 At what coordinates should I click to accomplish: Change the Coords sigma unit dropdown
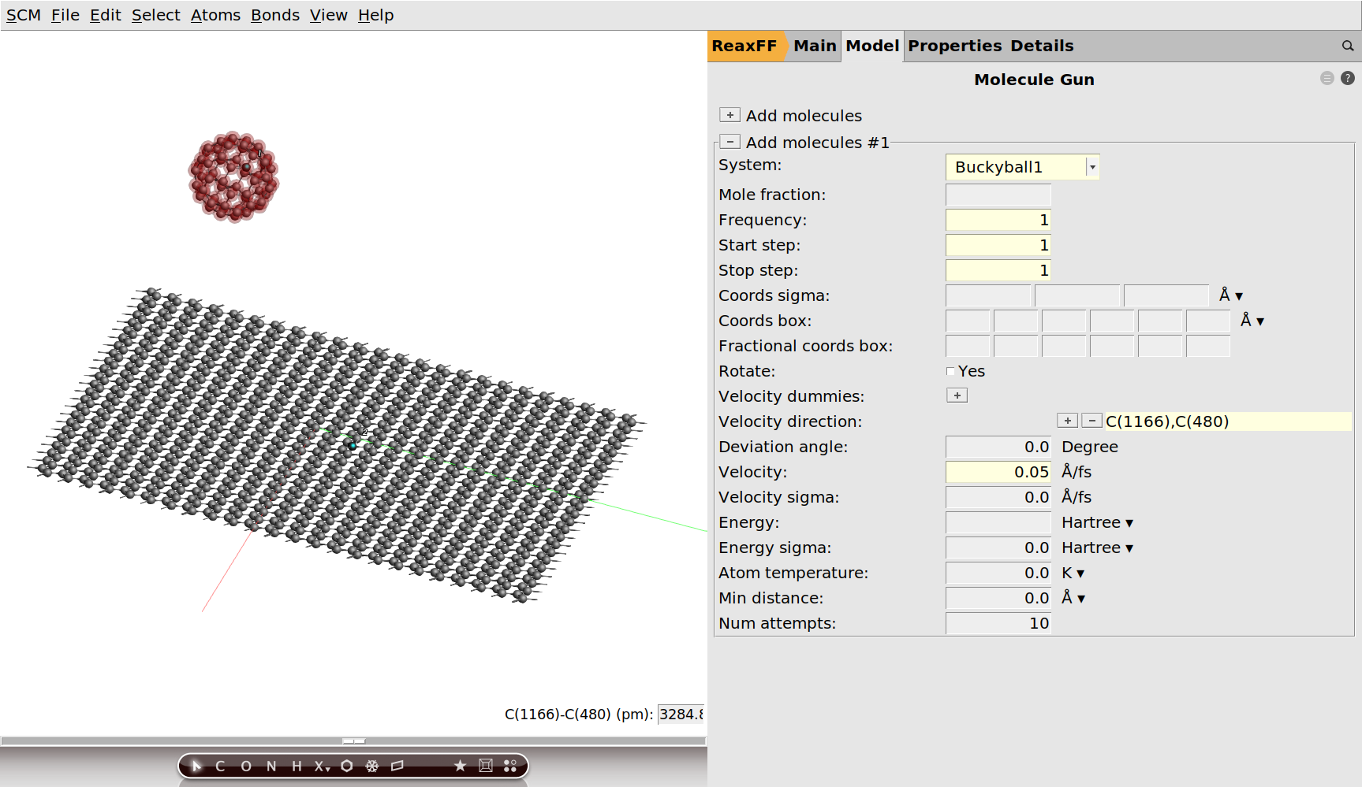[1230, 295]
